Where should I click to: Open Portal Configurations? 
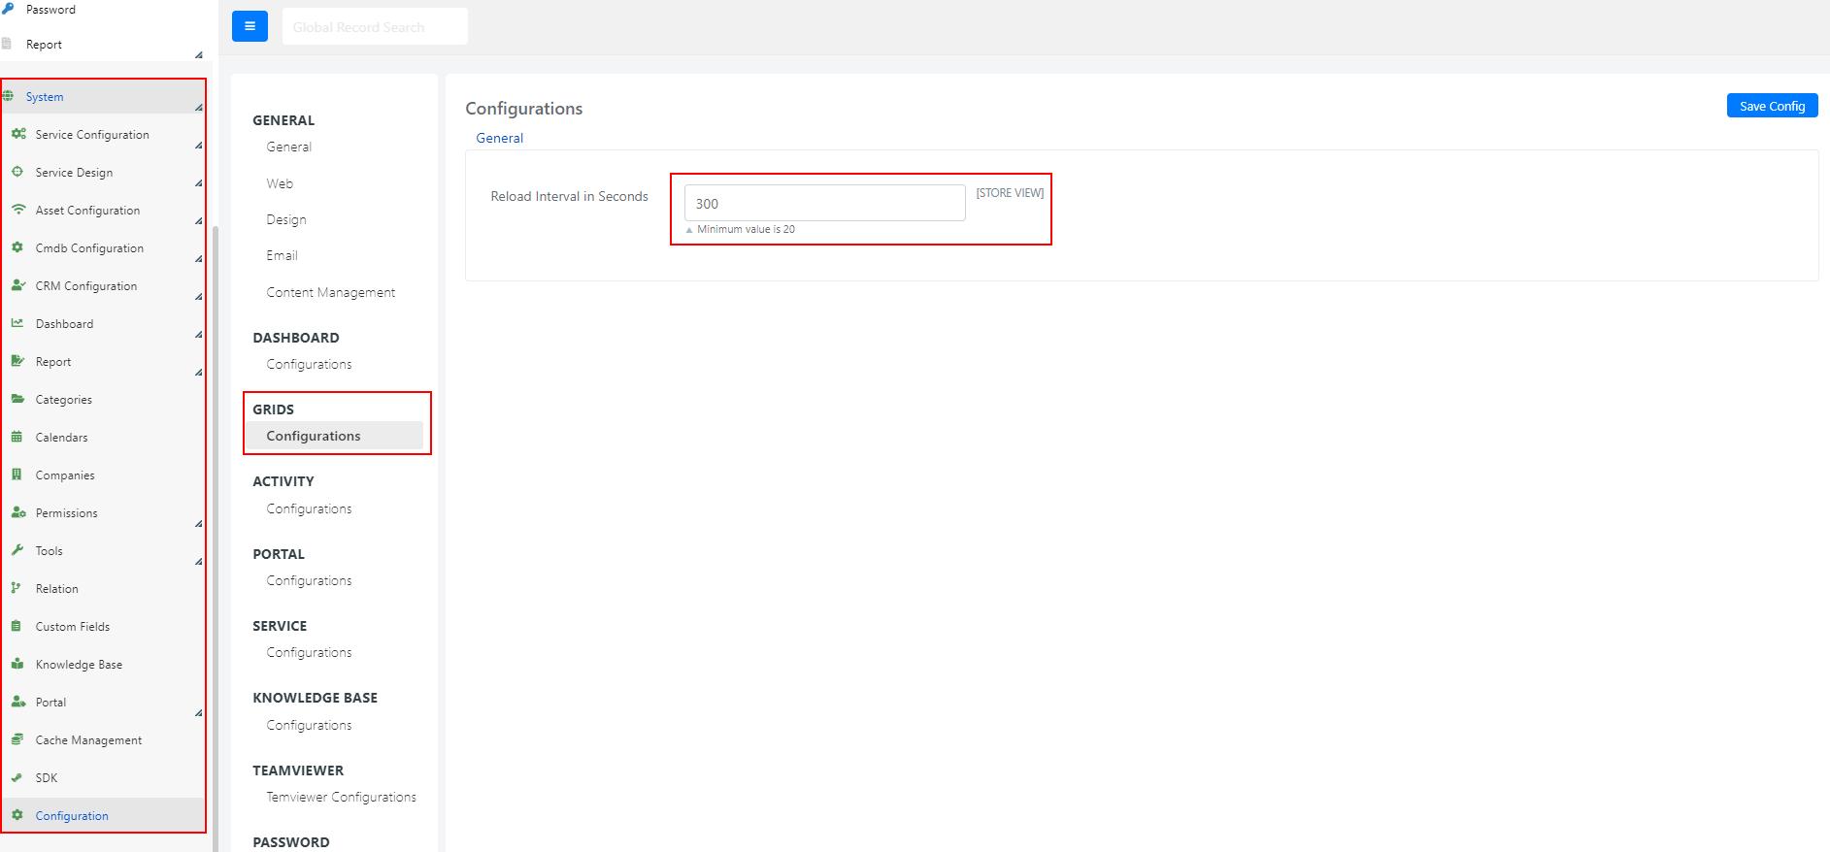(309, 580)
